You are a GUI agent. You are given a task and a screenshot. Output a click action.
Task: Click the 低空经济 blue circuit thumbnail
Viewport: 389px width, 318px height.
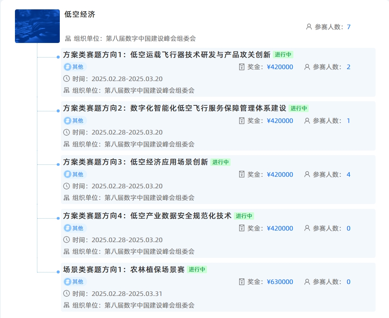point(37,26)
